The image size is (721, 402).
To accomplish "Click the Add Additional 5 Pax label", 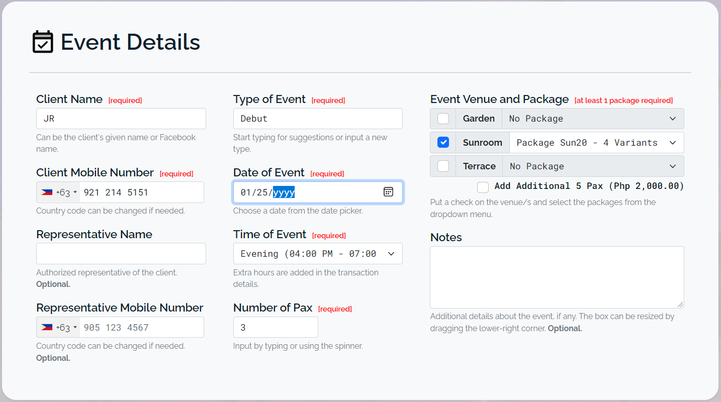I will tap(589, 186).
